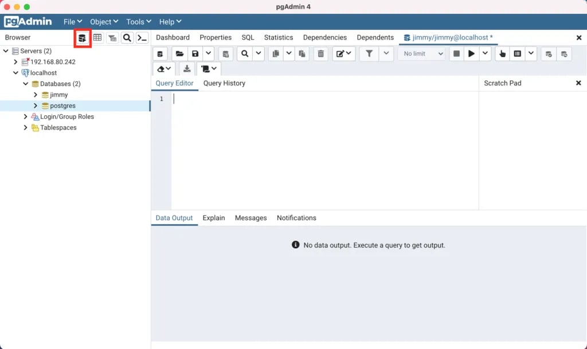Close the jimmy/jimmy@localhost tab panel
This screenshot has width=587, height=349.
point(579,37)
